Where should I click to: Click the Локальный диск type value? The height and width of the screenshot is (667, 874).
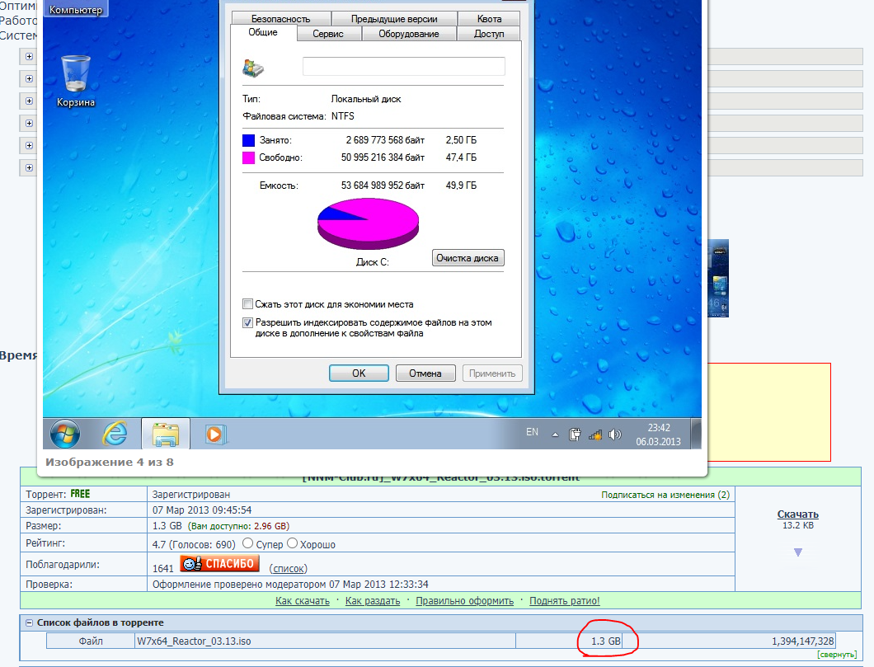pyautogui.click(x=366, y=99)
